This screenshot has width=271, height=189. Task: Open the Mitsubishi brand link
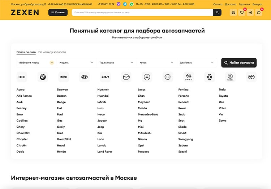point(145,133)
